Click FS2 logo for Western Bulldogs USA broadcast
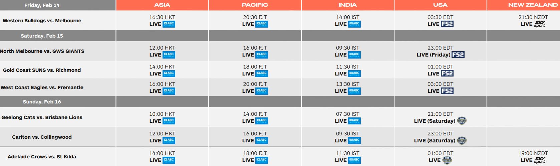 [x=447, y=24]
